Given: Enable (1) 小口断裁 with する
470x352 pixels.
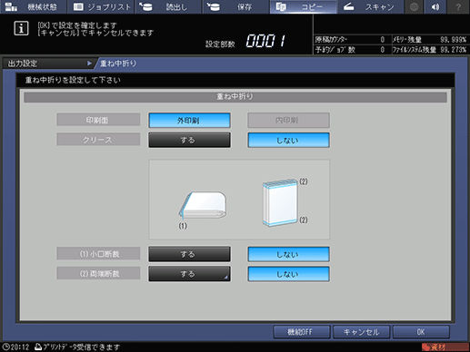Looking at the screenshot, I should tap(189, 254).
